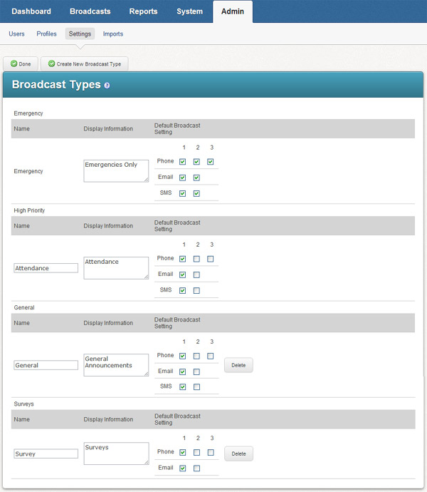The width and height of the screenshot is (427, 492).
Task: Click the Attendance name input field
Action: point(46,268)
